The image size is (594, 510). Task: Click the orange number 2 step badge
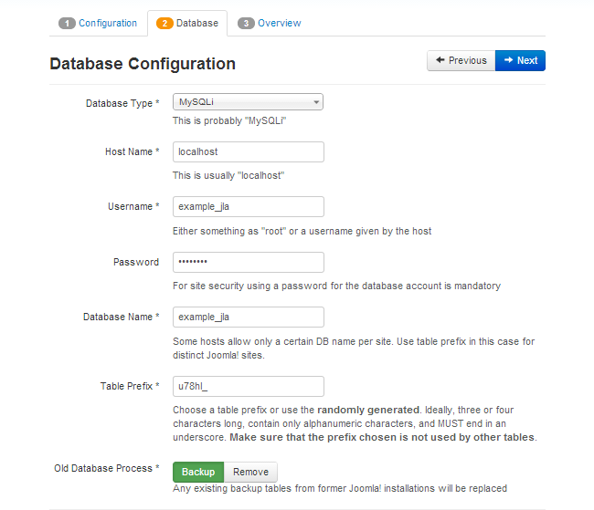164,23
